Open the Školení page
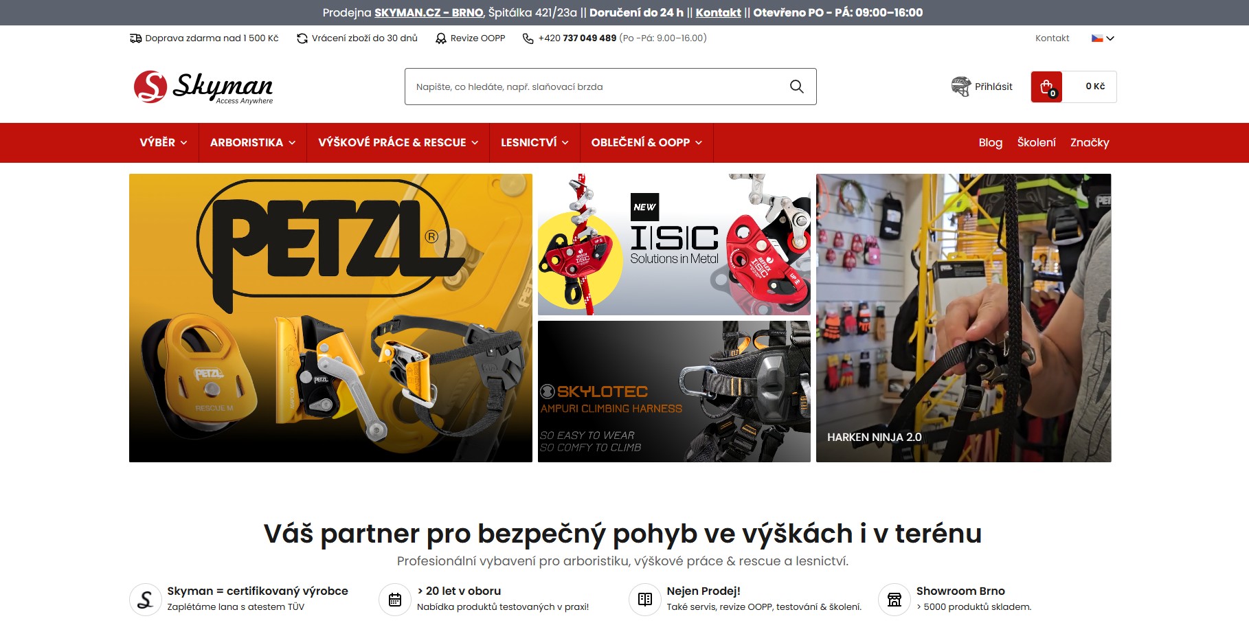Viewport: 1249px width, 623px height. 1036,143
